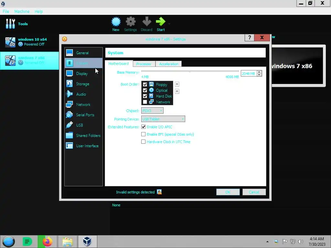The height and width of the screenshot is (248, 331).
Task: Switch to the Acceleration tab
Action: coord(169,64)
